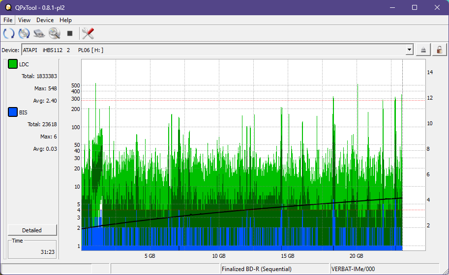Viewport: 449px width, 275px height.
Task: Click the elapsed time 31:23 readout
Action: pyautogui.click(x=48, y=252)
